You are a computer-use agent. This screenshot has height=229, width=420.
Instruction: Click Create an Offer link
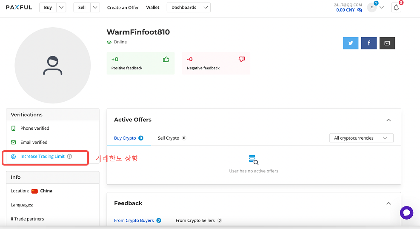(x=123, y=8)
